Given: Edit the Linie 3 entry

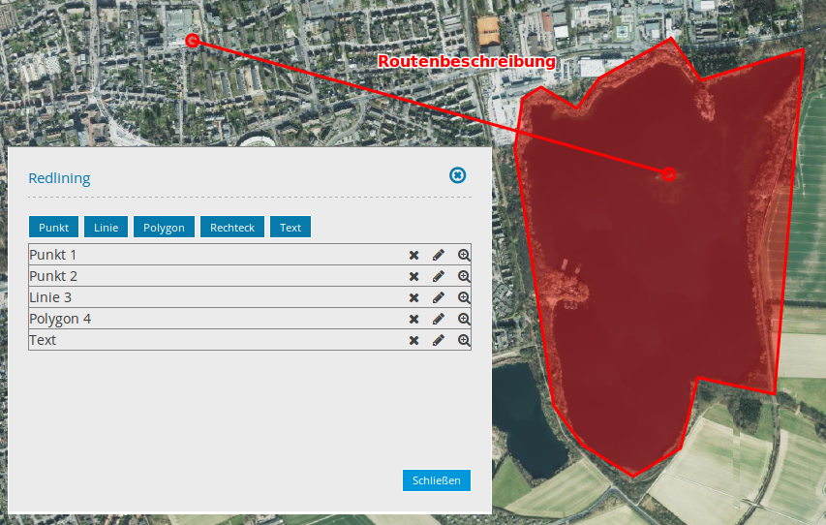Looking at the screenshot, I should point(439,297).
